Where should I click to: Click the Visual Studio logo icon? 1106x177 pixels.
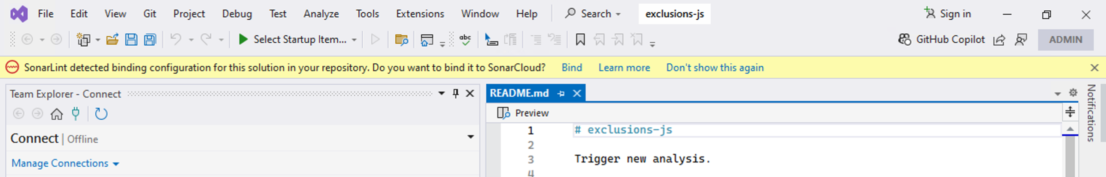click(19, 14)
